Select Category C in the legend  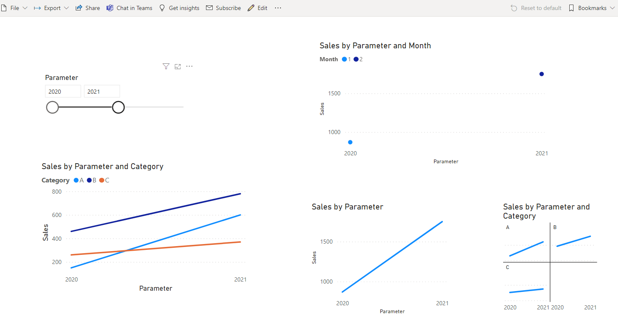104,180
